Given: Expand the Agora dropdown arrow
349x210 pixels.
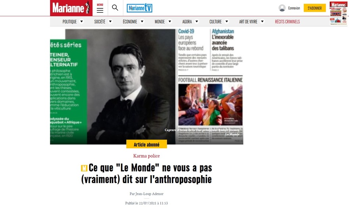Looking at the screenshot, I should click(197, 21).
